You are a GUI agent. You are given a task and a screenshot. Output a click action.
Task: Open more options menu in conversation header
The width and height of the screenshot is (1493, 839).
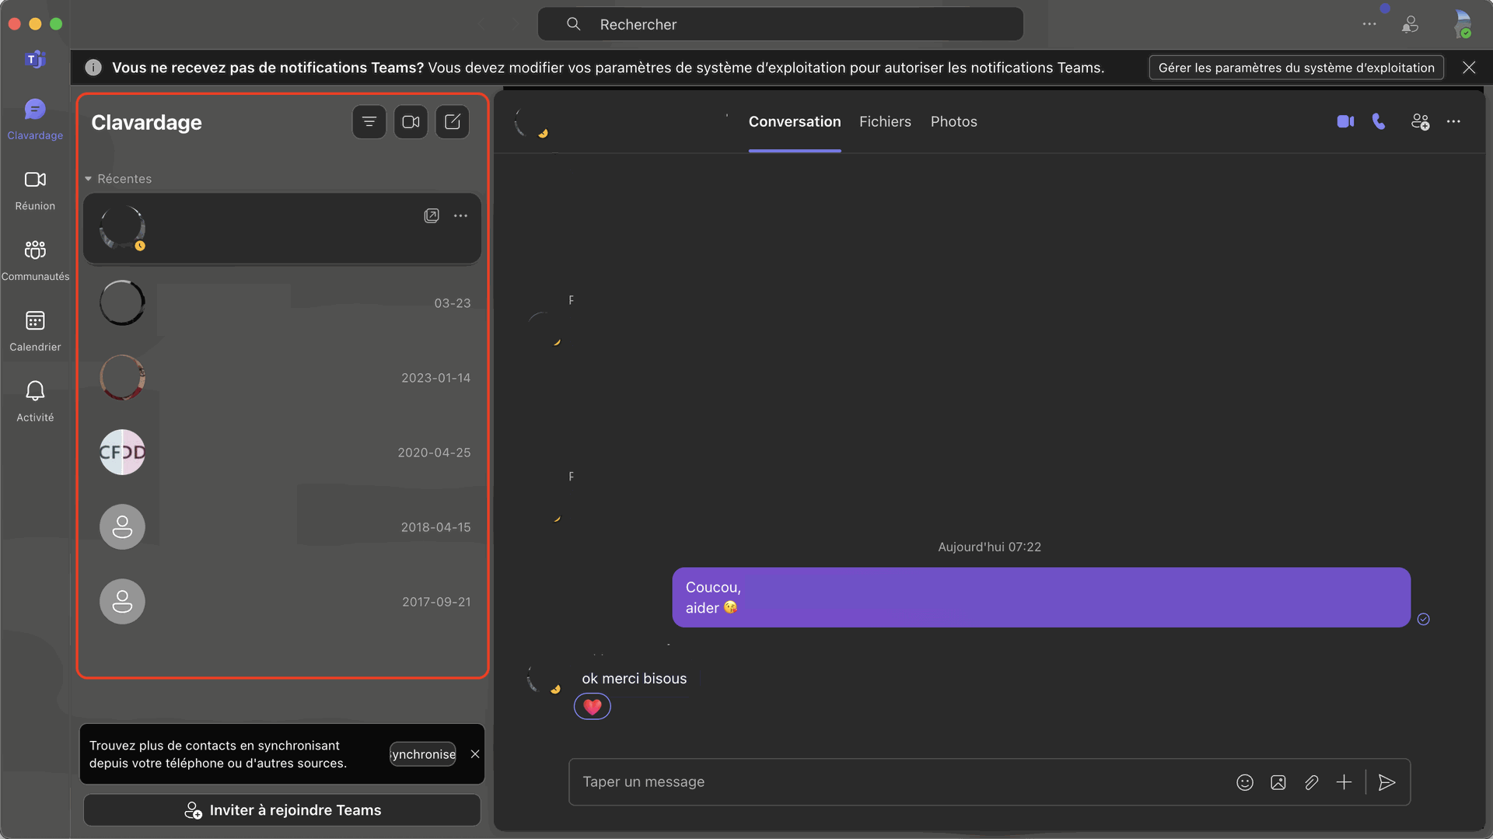(1453, 121)
